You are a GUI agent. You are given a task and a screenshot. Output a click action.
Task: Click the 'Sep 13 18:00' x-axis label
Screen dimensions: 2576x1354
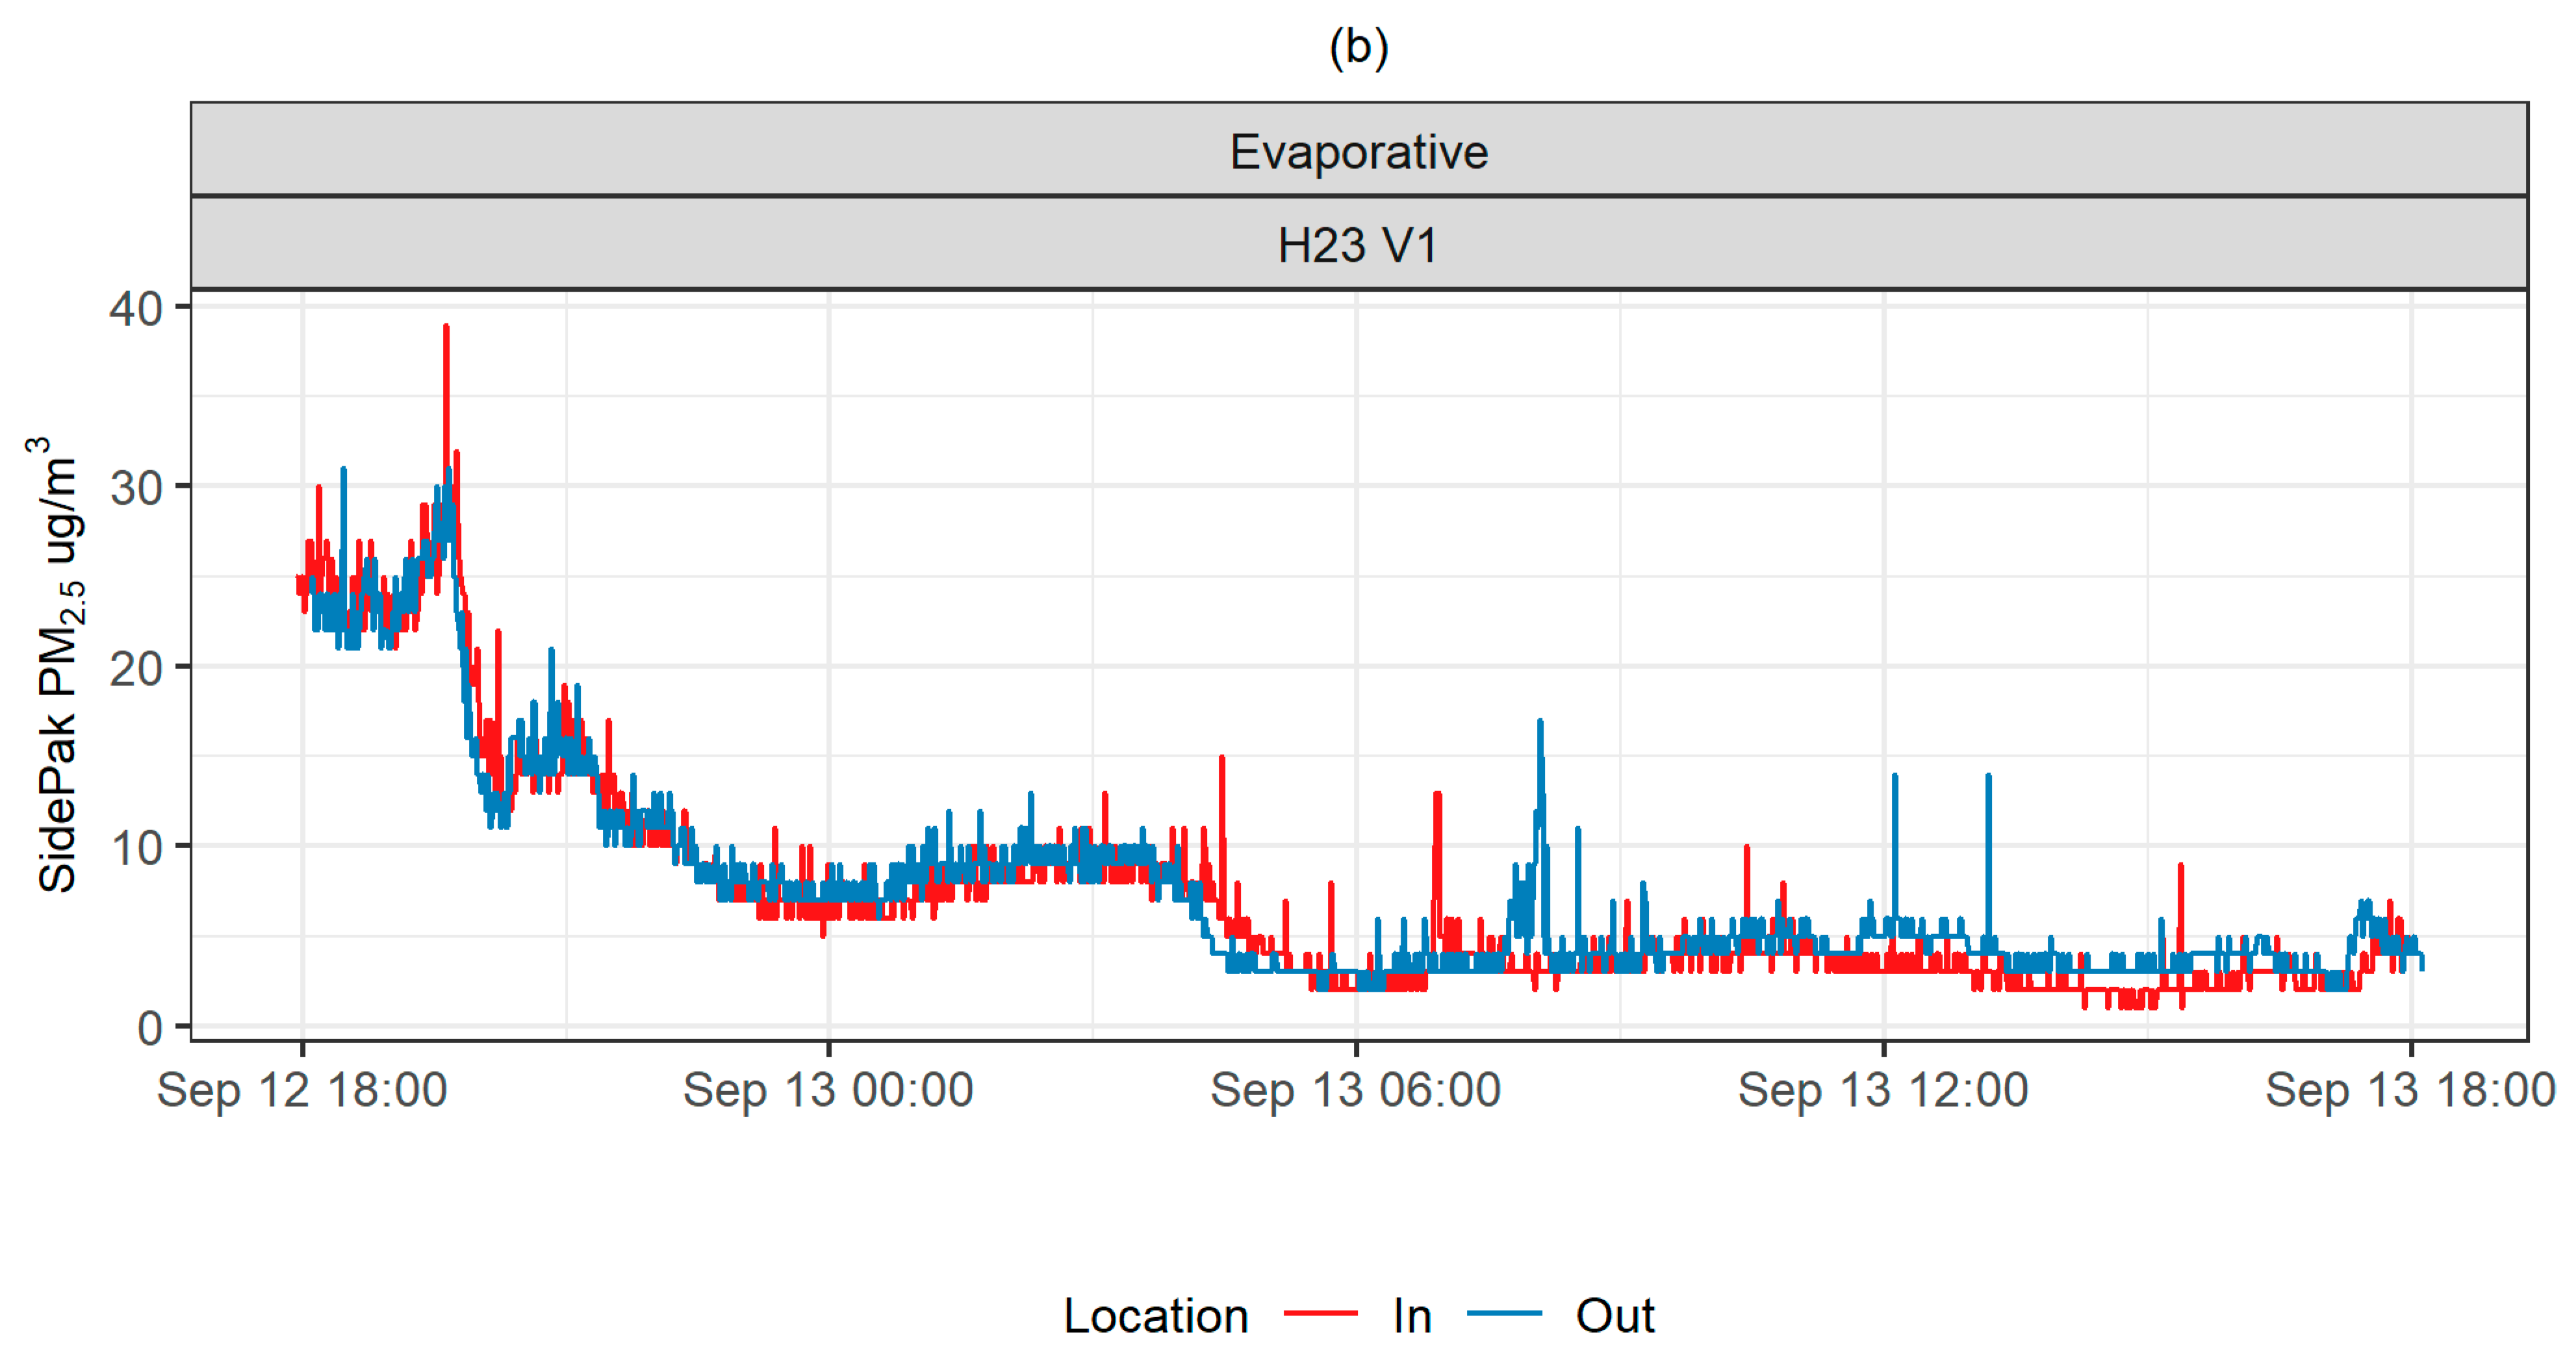(2410, 1089)
